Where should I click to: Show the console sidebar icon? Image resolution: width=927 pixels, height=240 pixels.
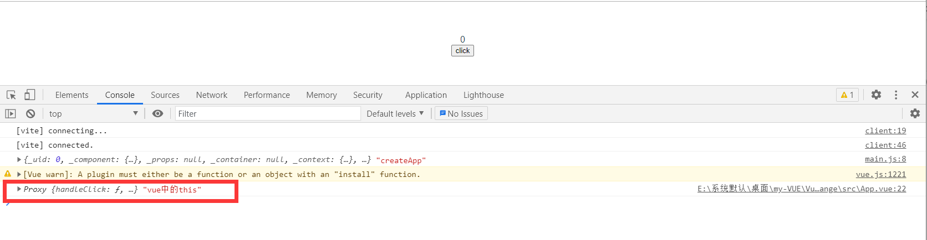pyautogui.click(x=11, y=113)
